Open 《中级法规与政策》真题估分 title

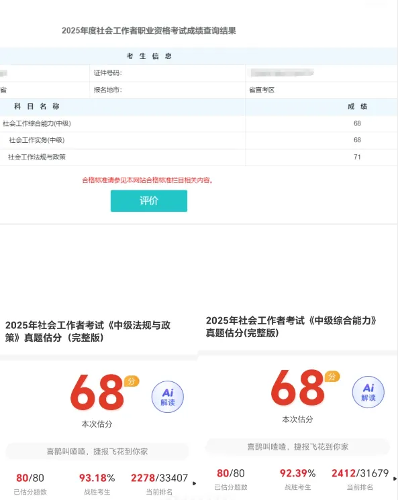(88, 331)
